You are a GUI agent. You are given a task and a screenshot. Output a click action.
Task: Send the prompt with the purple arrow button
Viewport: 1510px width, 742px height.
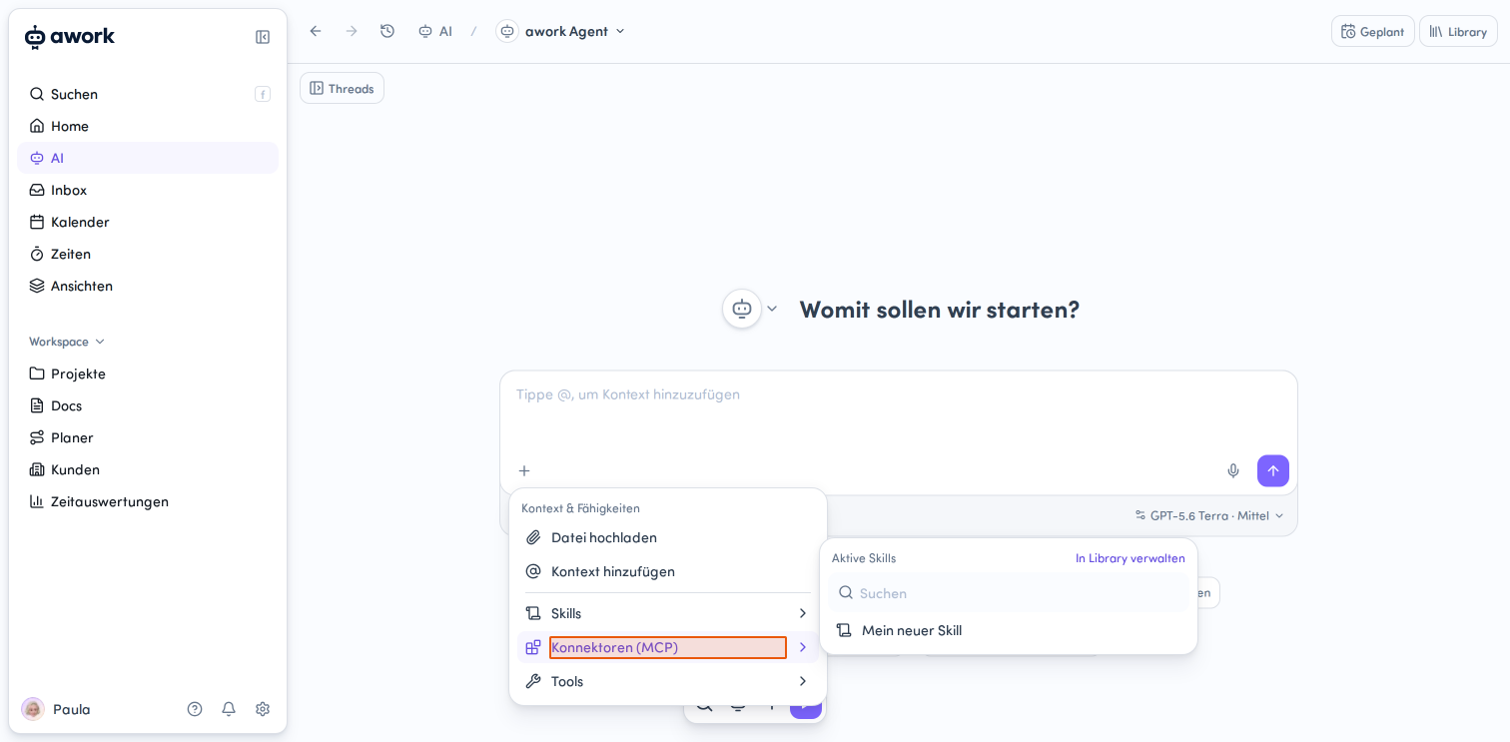1273,470
